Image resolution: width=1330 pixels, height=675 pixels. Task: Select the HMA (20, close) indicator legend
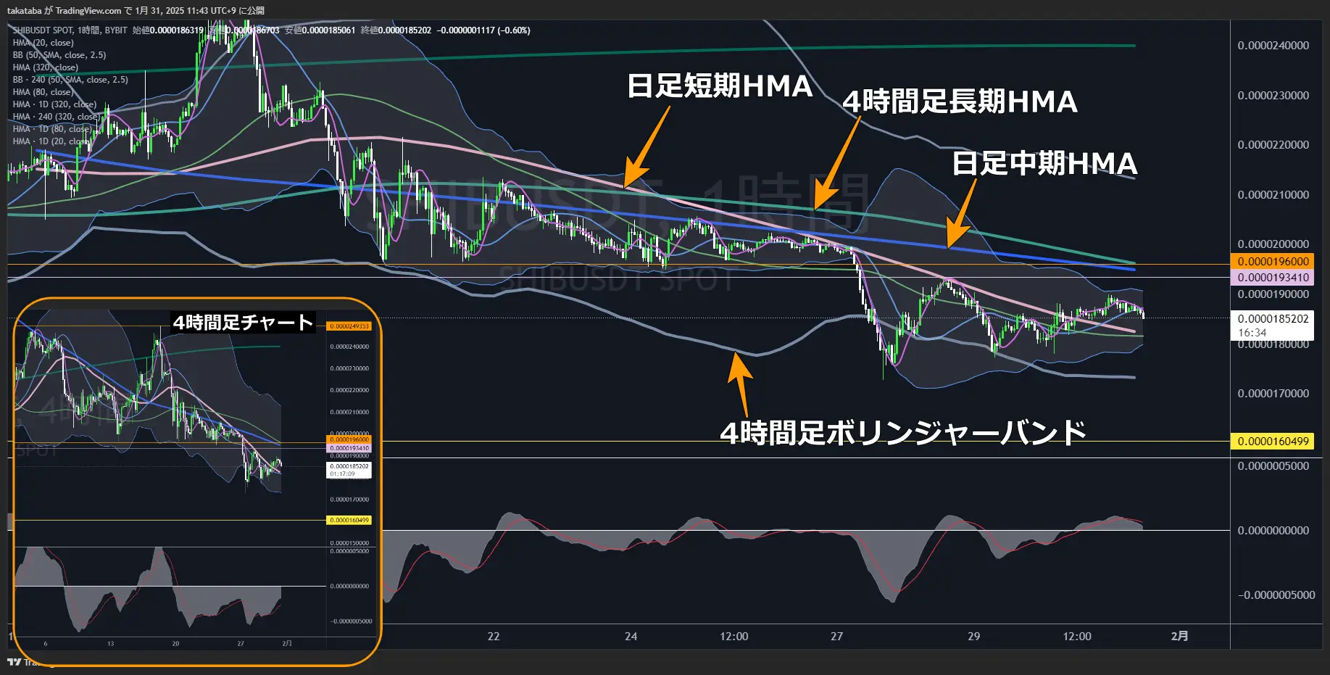pyautogui.click(x=43, y=43)
